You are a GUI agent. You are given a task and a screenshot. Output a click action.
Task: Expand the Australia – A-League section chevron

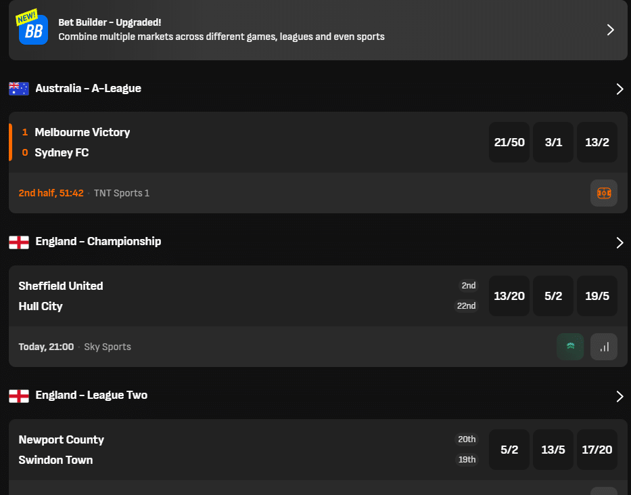[620, 88]
